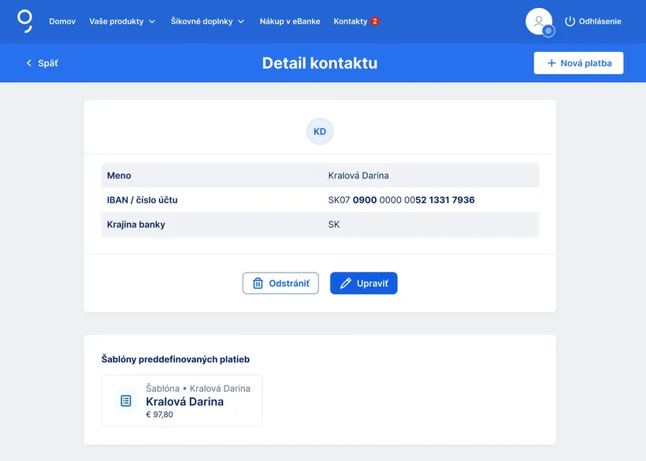The height and width of the screenshot is (461, 646).
Task: Open the user profile avatar
Action: (x=538, y=21)
